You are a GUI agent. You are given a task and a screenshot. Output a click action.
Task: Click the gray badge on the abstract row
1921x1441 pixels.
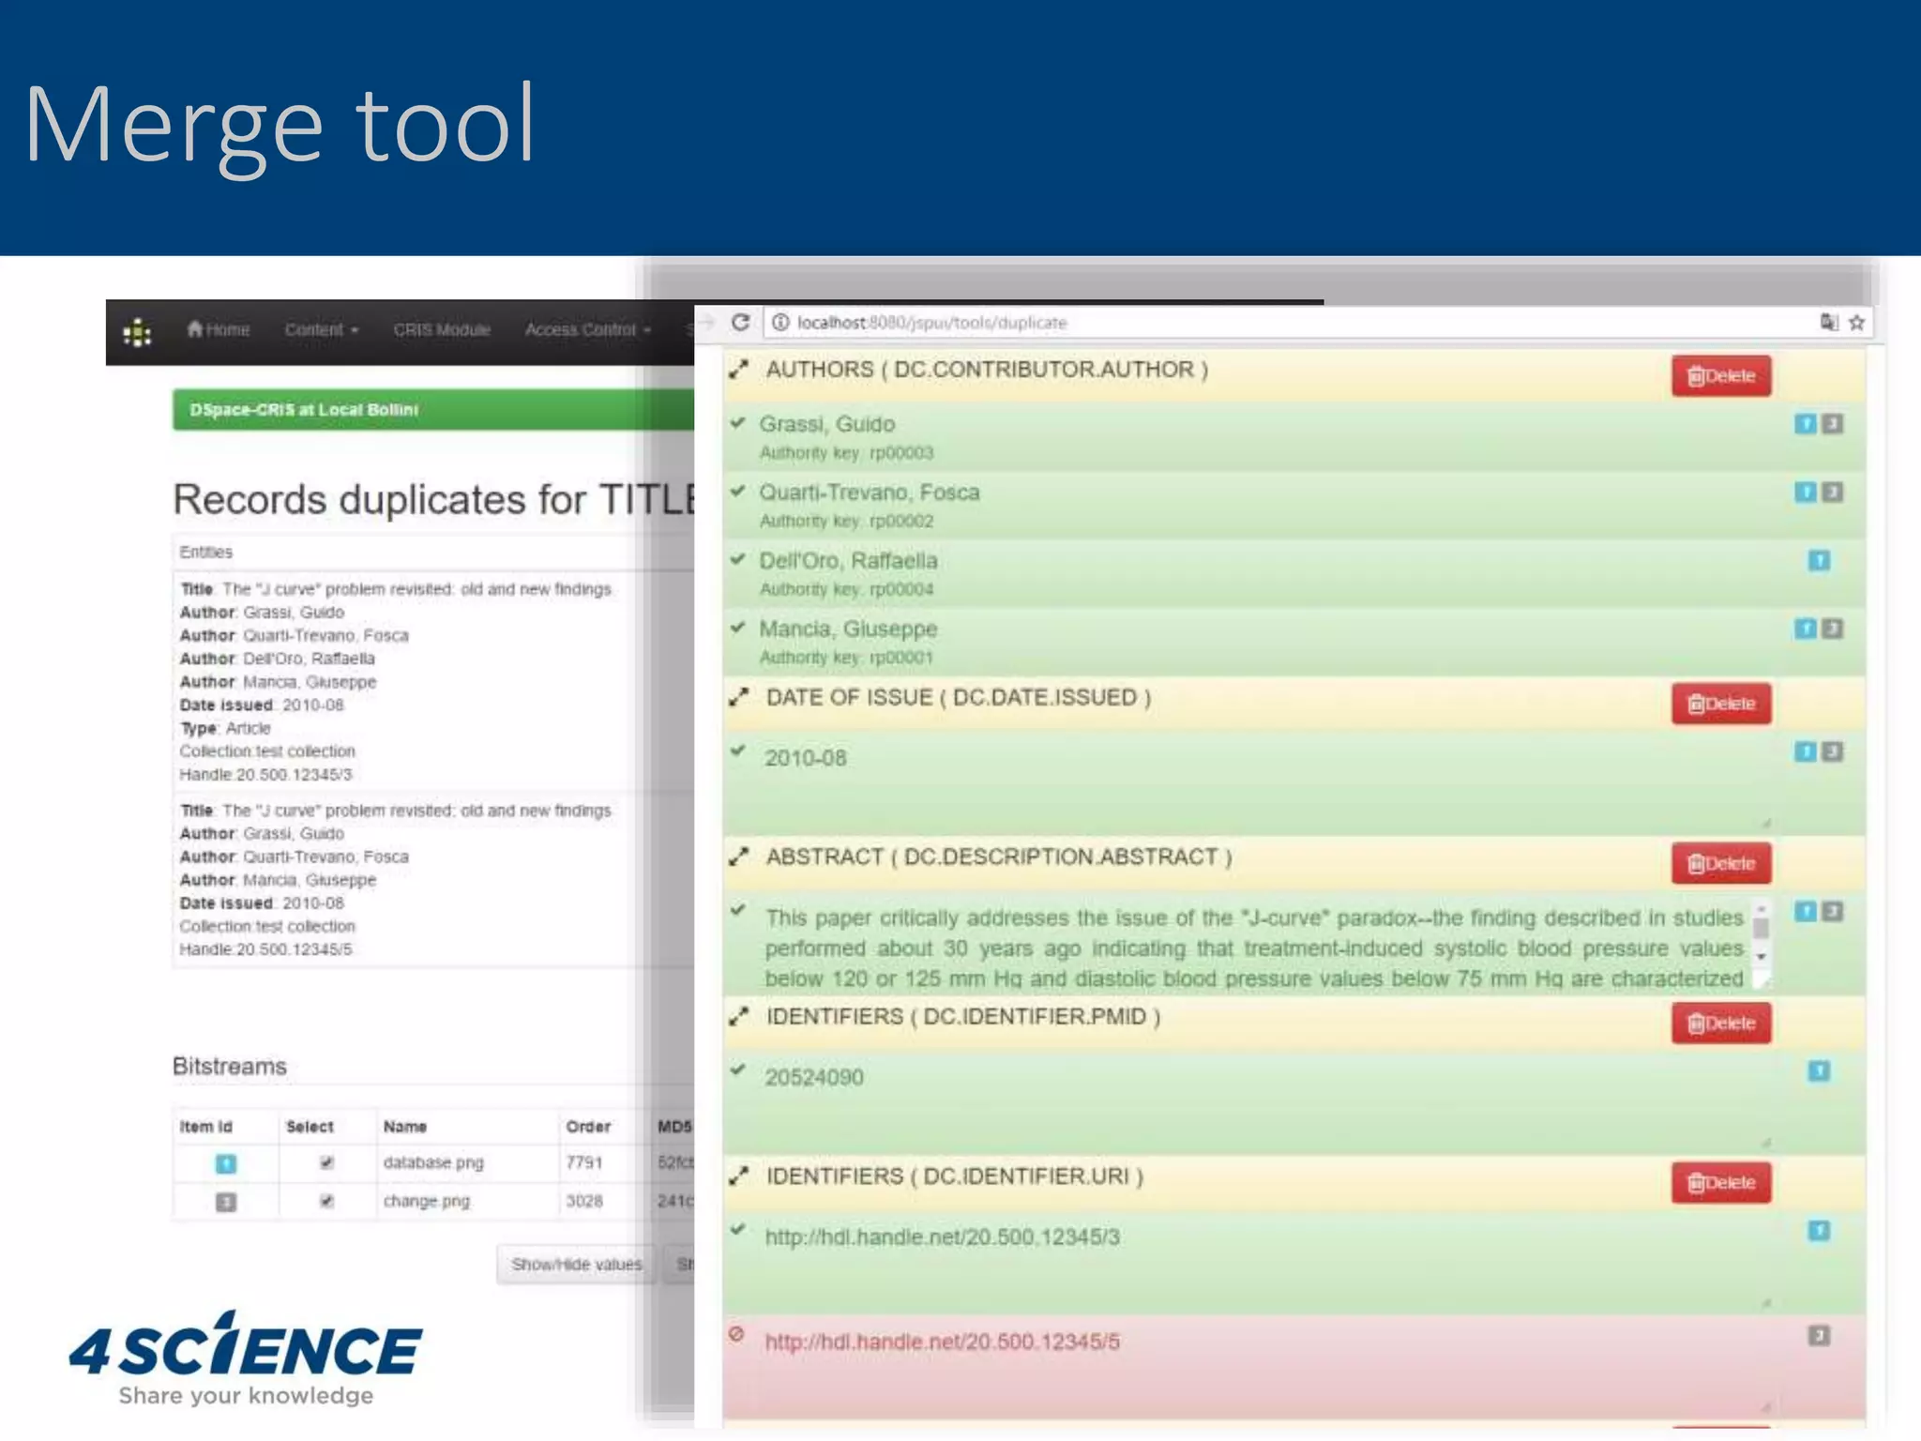pyautogui.click(x=1833, y=911)
